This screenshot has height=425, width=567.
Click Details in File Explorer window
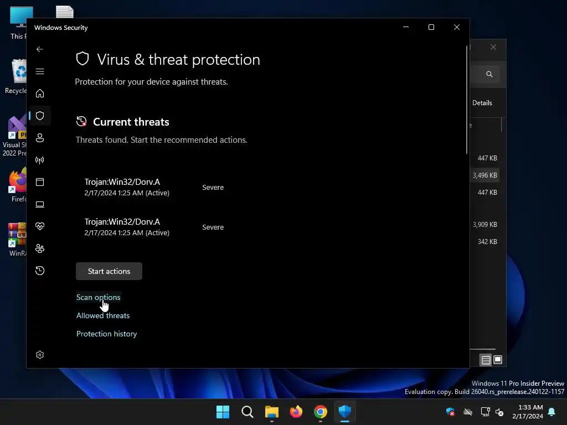pyautogui.click(x=482, y=103)
